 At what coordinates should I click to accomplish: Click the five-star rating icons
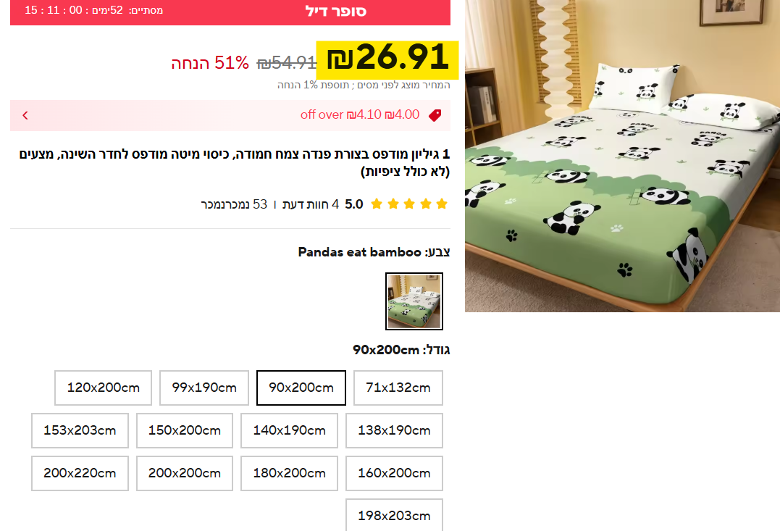click(409, 204)
